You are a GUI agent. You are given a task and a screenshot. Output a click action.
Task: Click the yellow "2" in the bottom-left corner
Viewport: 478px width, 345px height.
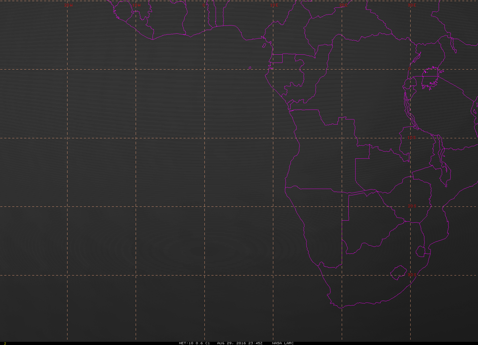coord(5,343)
